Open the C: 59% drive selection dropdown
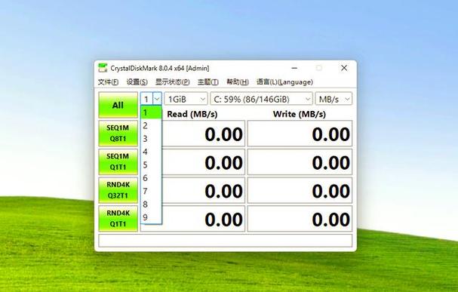This screenshot has width=458, height=292. pos(261,99)
